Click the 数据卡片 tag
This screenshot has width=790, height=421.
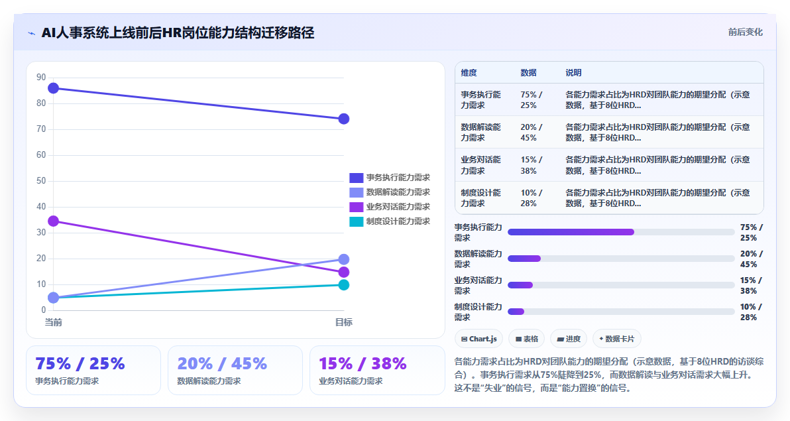[x=616, y=339]
